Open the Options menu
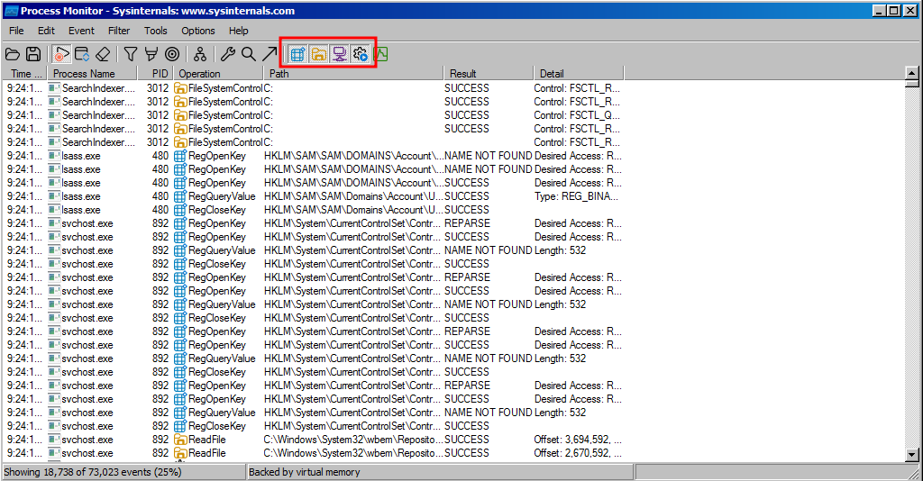Viewport: 923px width, 481px height. click(197, 31)
